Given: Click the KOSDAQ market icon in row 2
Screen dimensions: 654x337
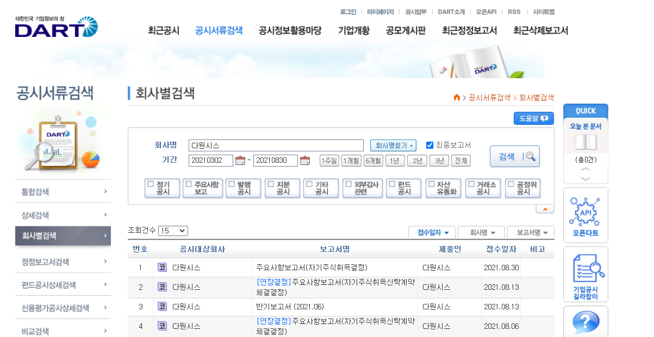Looking at the screenshot, I should [162, 287].
